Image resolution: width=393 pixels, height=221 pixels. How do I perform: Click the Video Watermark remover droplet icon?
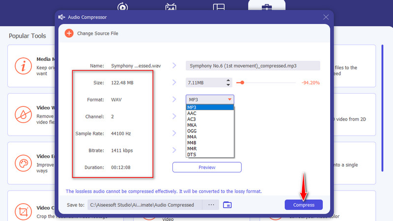coord(23,114)
